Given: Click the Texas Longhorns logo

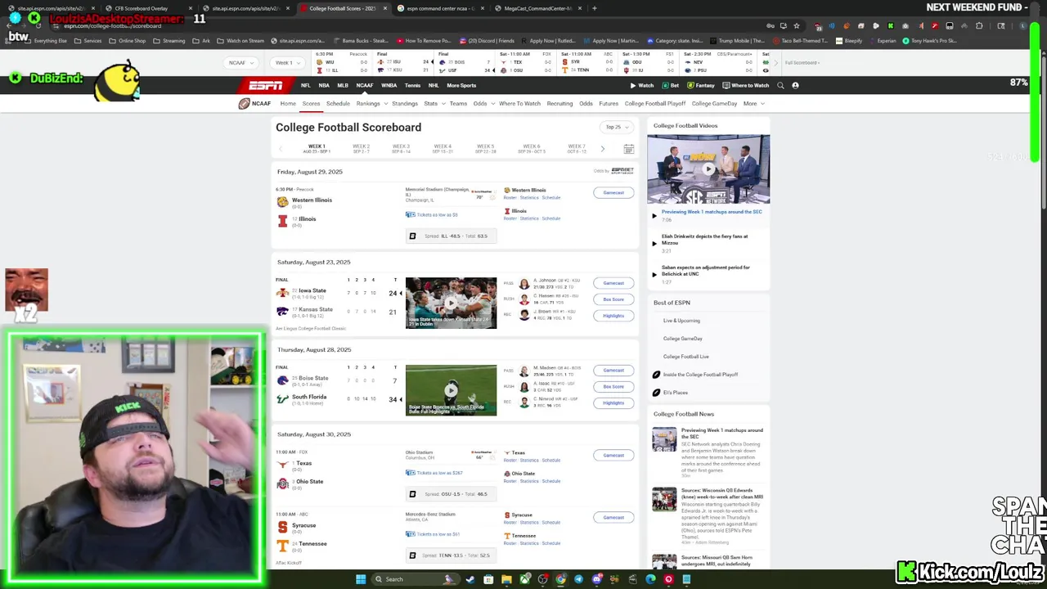Looking at the screenshot, I should [282, 465].
